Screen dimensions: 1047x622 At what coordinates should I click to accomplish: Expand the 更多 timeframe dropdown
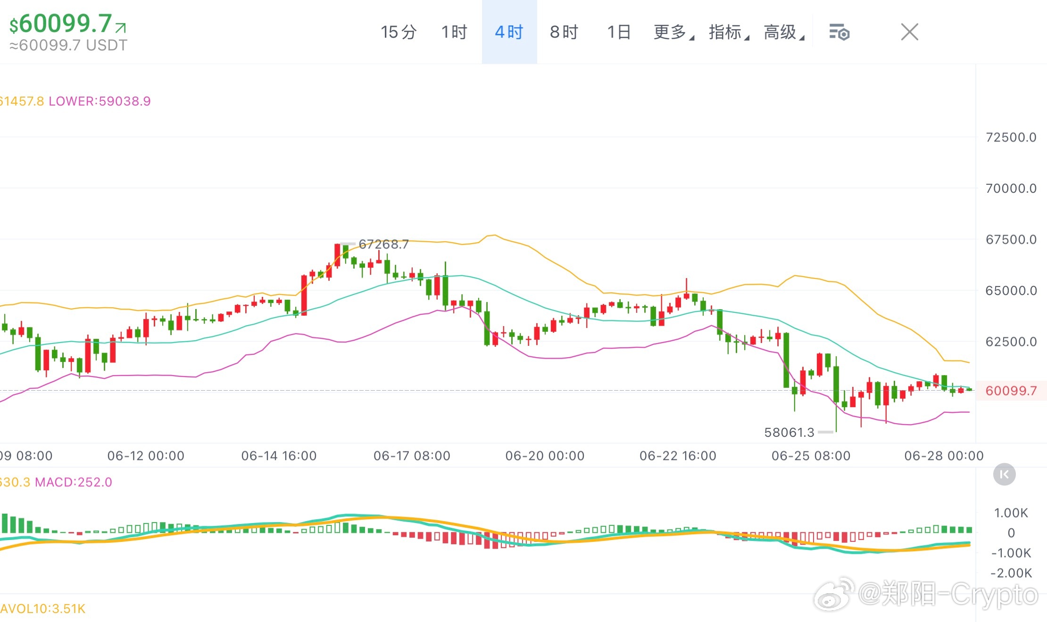coord(674,32)
